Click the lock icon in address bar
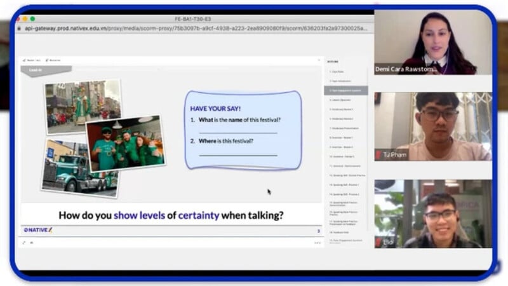Viewport: 508px width, 286px height. [19, 29]
